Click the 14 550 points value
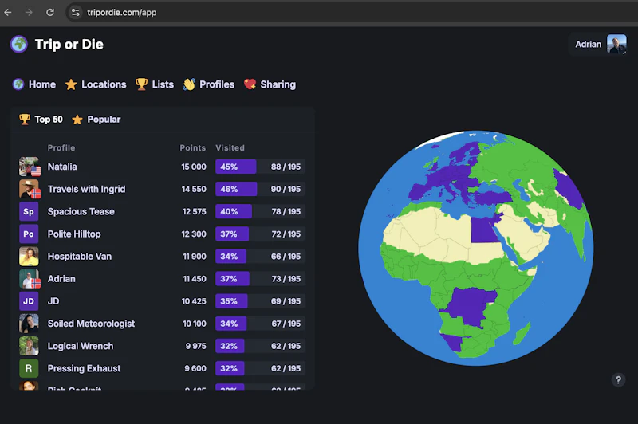638x424 pixels. (x=194, y=189)
